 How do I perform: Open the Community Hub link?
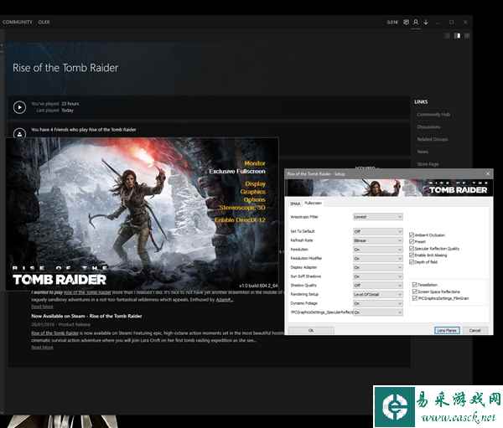pyautogui.click(x=433, y=115)
